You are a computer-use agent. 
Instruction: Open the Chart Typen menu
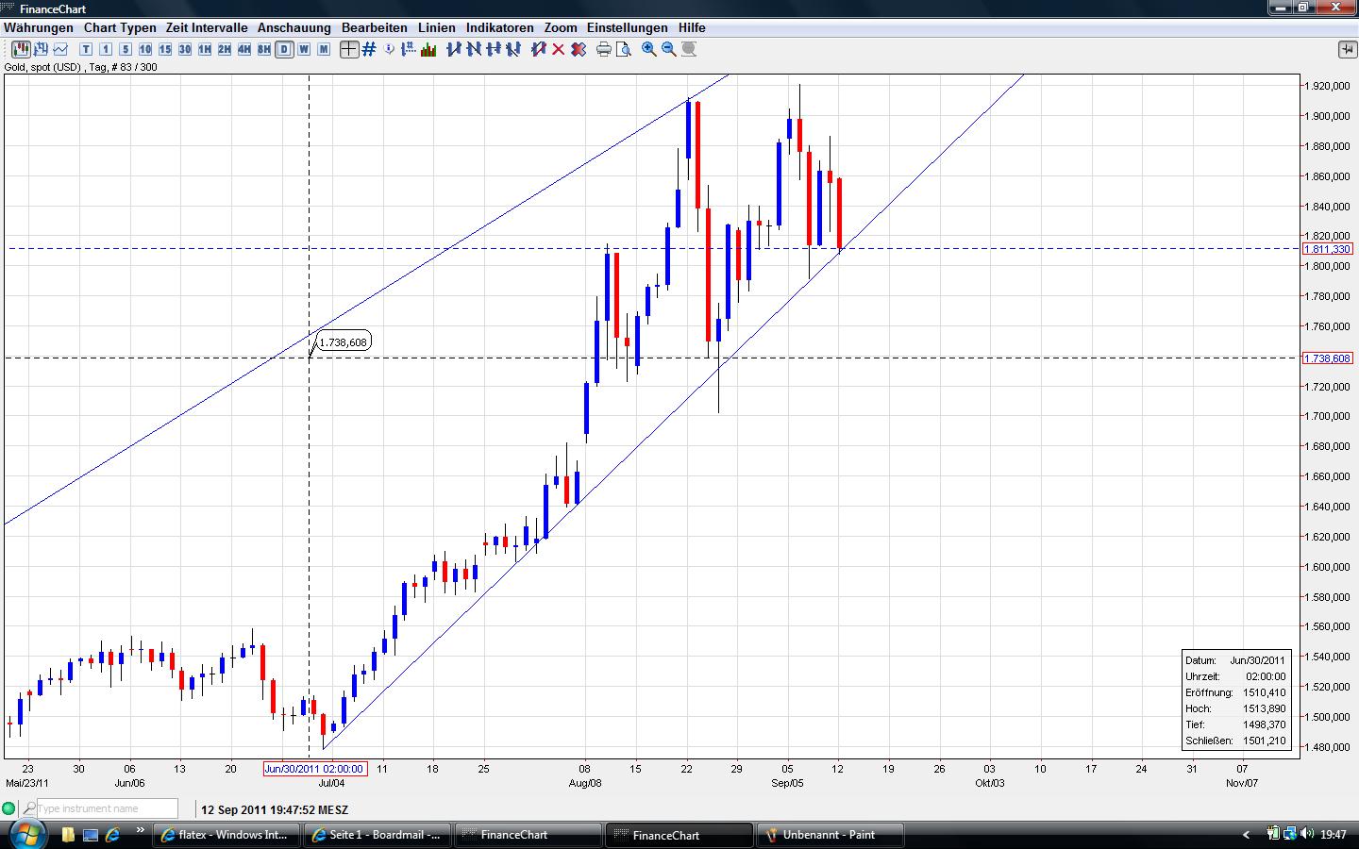120,27
